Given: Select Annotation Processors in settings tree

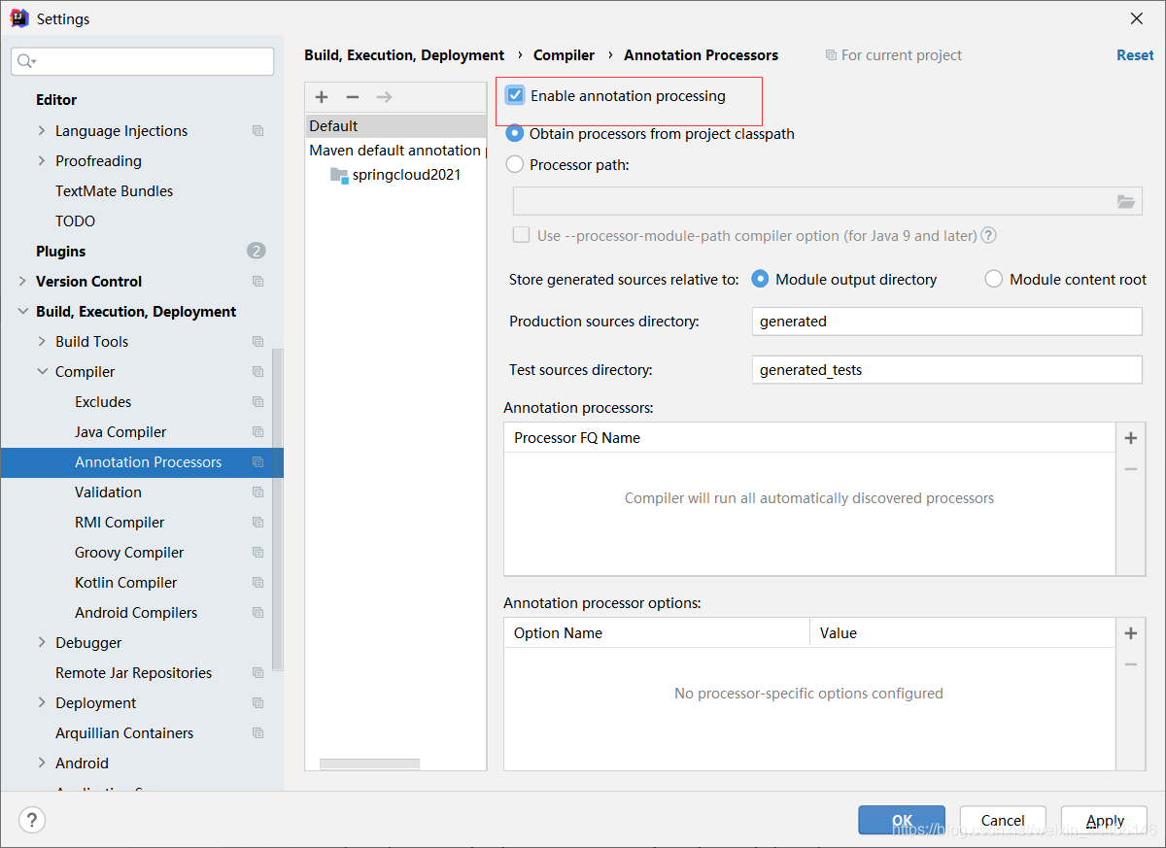Looking at the screenshot, I should tap(142, 462).
